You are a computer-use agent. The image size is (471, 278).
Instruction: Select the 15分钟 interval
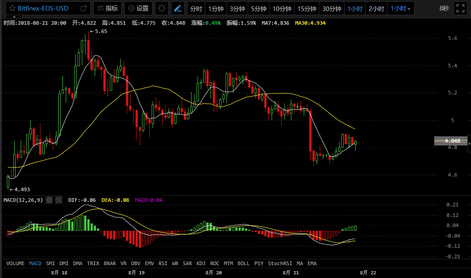pos(306,9)
